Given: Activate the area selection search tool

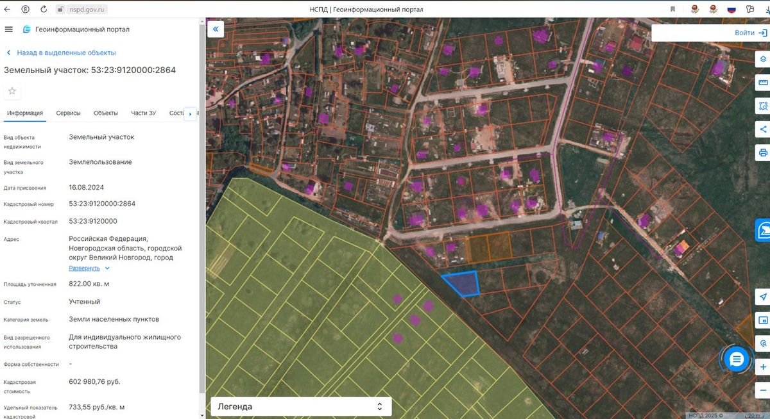Looking at the screenshot, I should coord(763,106).
